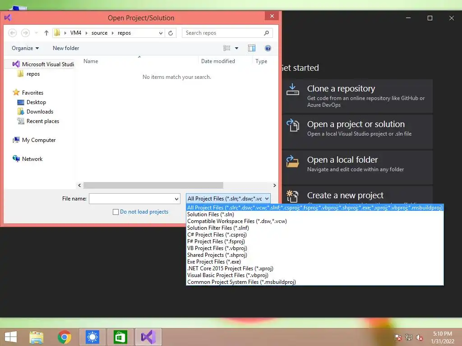This screenshot has width=462, height=346.
Task: Open the recent locations dropdown arrow
Action: [x=36, y=33]
